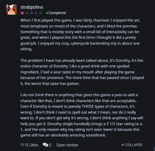Open the full review page
The image size is (155, 151).
coord(67,145)
